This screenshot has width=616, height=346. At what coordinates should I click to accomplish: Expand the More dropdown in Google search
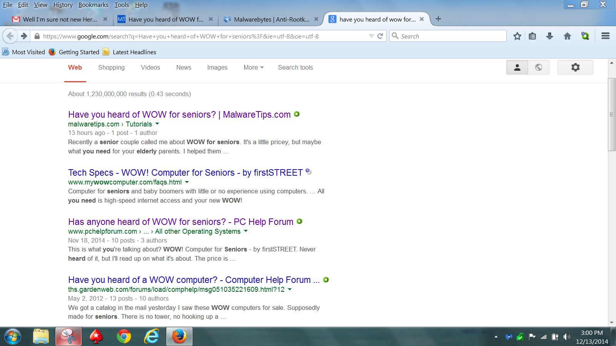pyautogui.click(x=254, y=67)
